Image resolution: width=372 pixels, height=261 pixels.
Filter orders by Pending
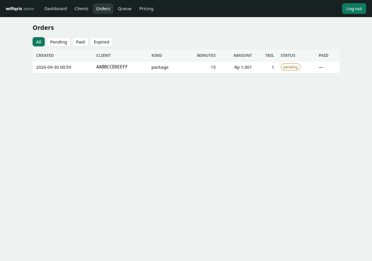click(x=58, y=42)
